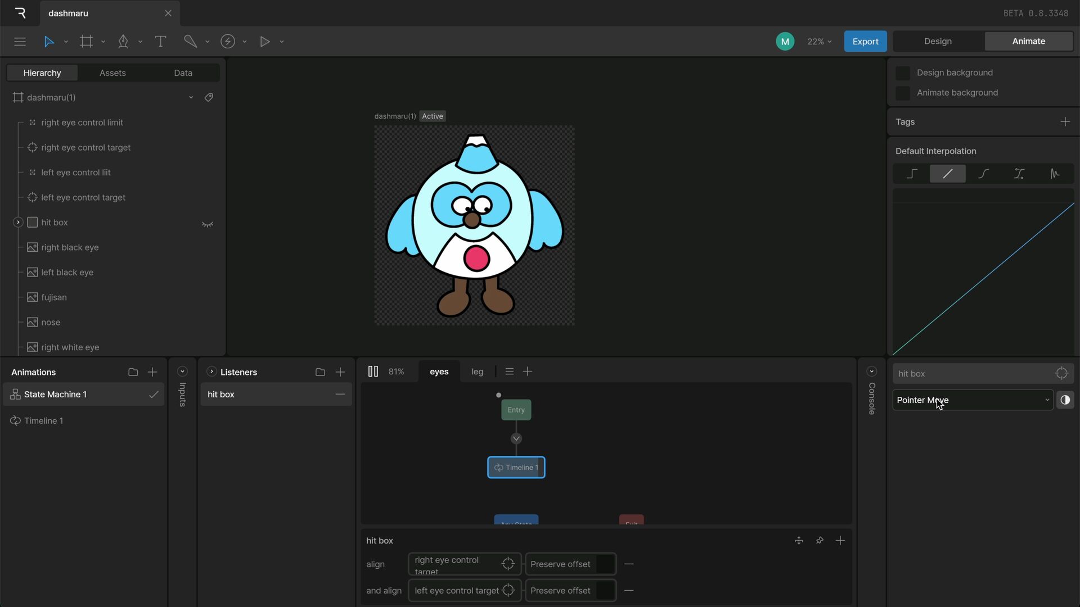
Task: Select Timeline 1 in Animations list
Action: pos(83,421)
